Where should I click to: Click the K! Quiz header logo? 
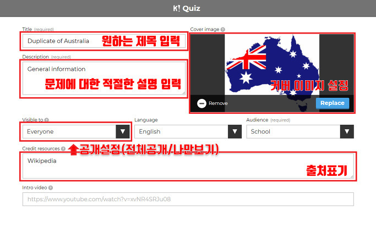[187, 8]
